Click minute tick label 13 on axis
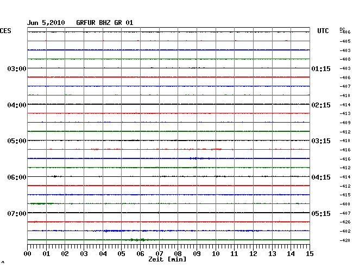Screen dimensions: 353x268 click(272, 254)
